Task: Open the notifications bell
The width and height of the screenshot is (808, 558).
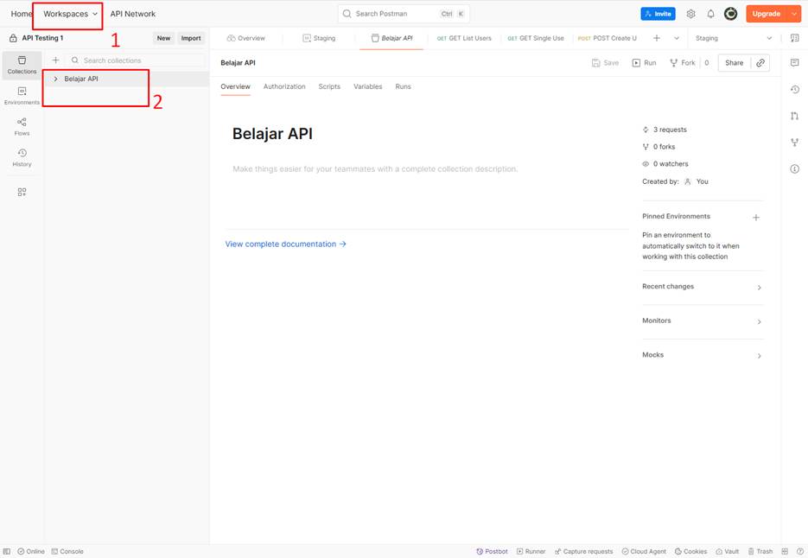Action: (x=710, y=14)
